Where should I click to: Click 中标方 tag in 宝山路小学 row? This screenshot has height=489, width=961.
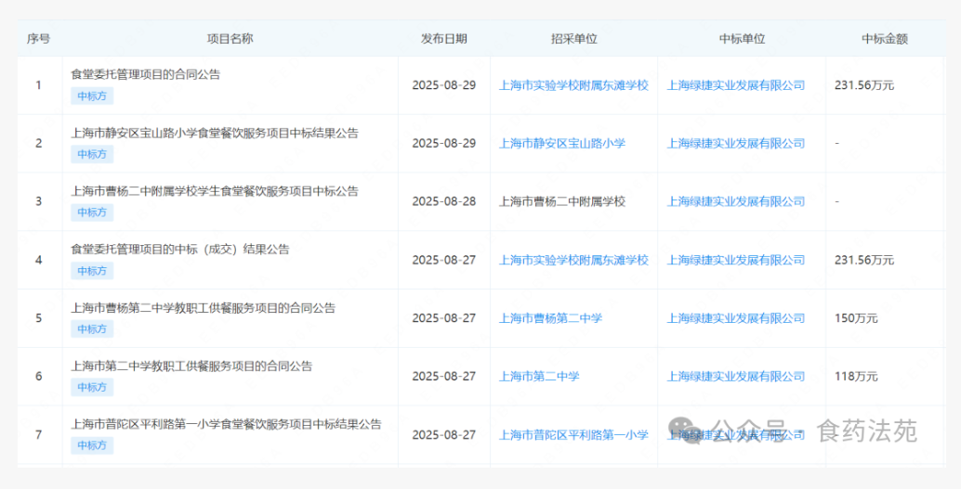coord(92,154)
